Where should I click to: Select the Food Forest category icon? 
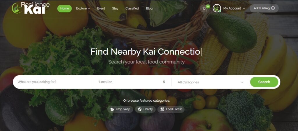(162, 109)
